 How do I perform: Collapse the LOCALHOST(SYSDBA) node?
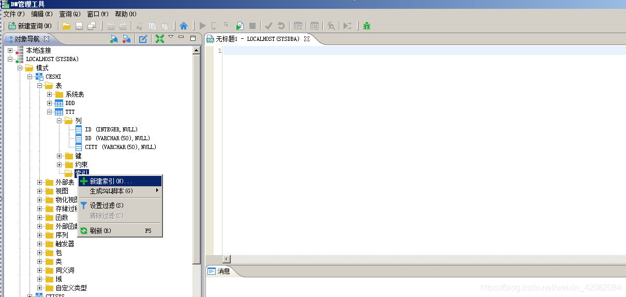tap(10, 59)
